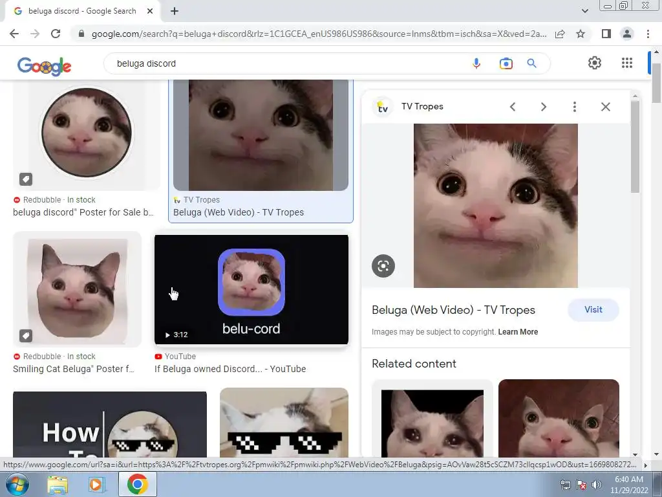Click the main page scrollbar thumb
662x497 pixels.
coord(656,82)
